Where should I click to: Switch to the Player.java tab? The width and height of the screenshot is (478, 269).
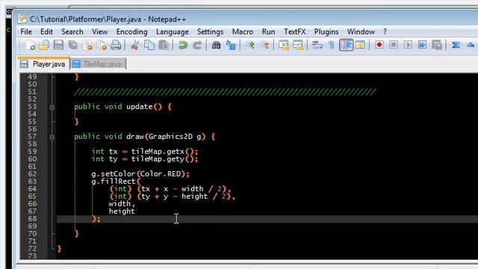(43, 64)
